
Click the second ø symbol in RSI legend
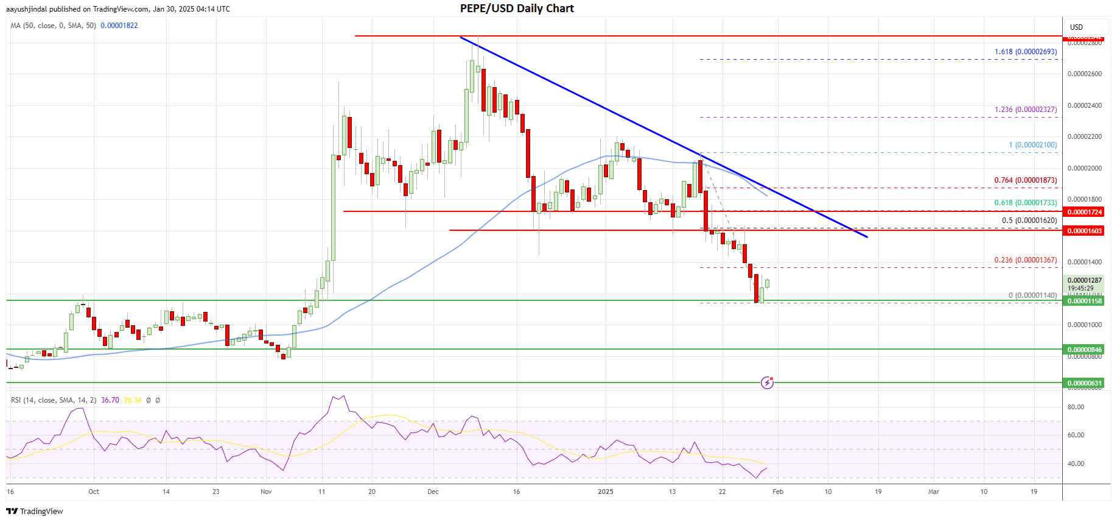coord(158,400)
